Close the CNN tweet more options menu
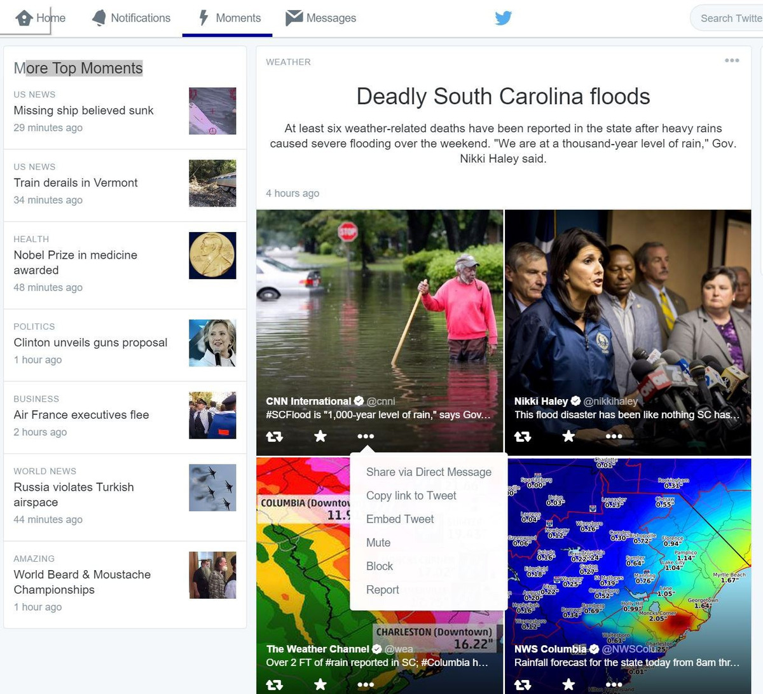 [366, 437]
